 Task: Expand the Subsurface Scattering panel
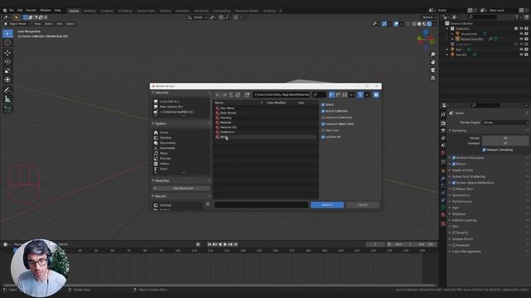coord(468,176)
